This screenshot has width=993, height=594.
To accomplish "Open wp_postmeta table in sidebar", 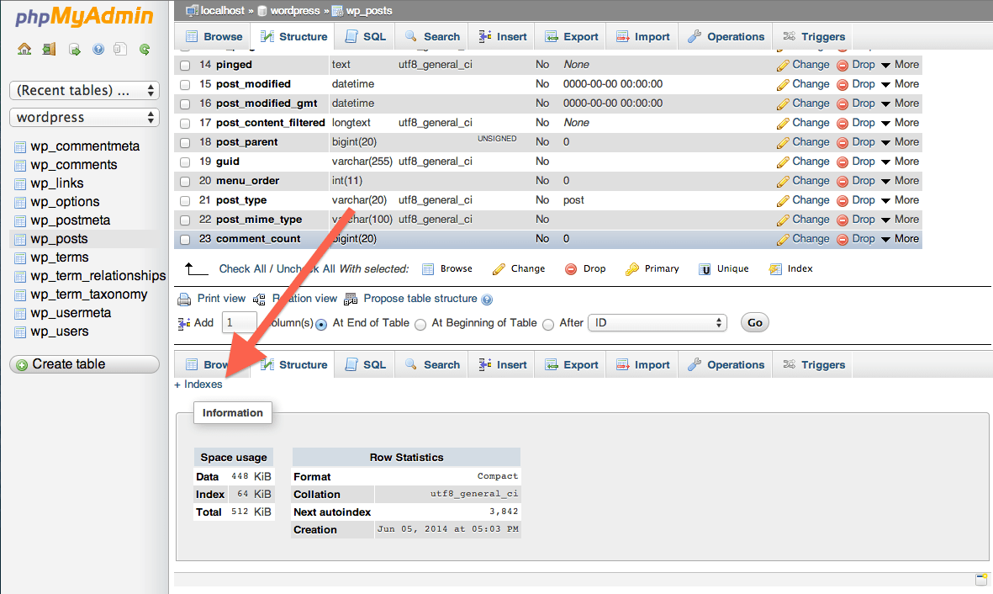I will pos(71,220).
